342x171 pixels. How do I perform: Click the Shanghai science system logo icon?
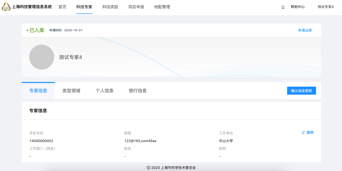click(6, 7)
